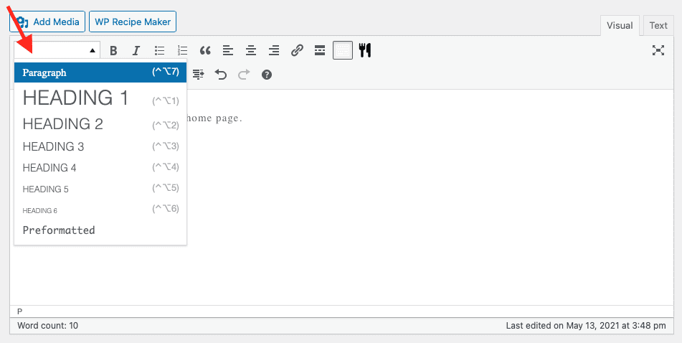
Task: Click the WP Recipe Maker button
Action: [x=133, y=22]
